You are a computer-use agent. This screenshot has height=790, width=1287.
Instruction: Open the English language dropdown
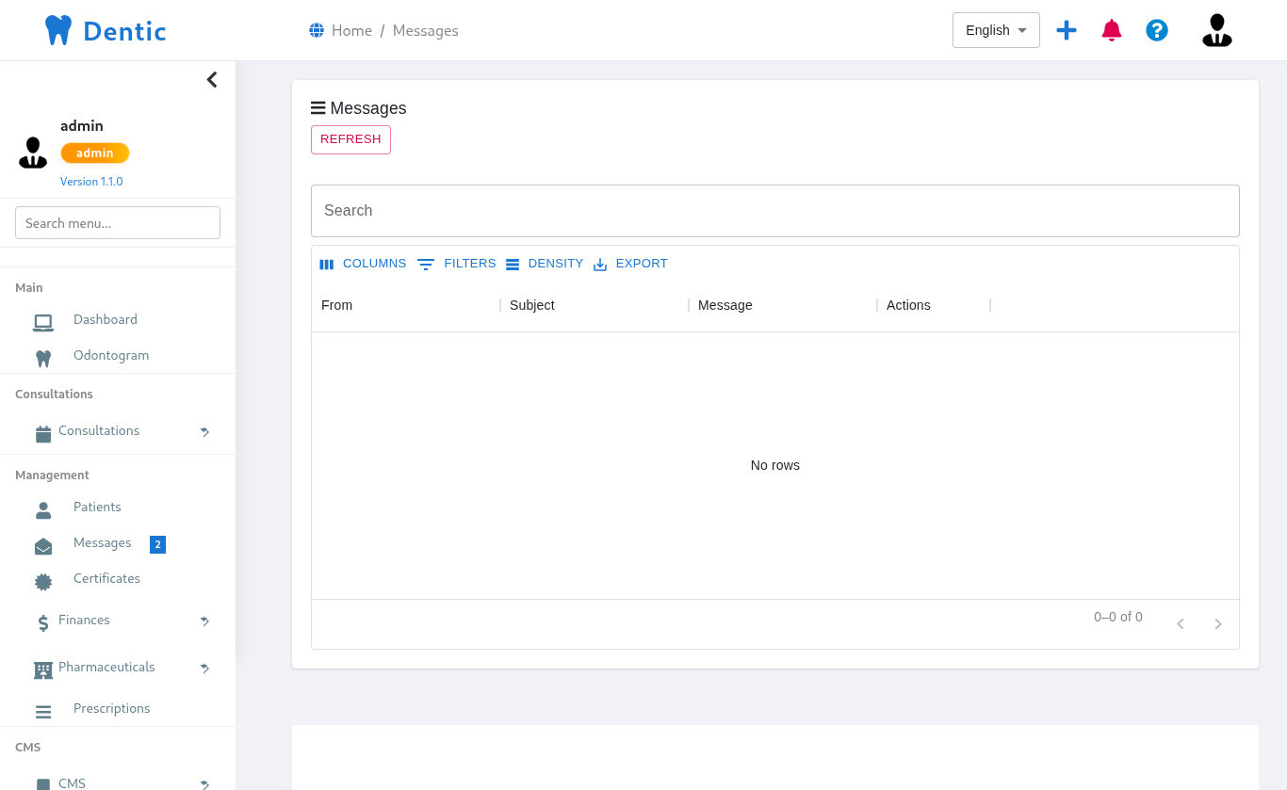[x=996, y=30]
